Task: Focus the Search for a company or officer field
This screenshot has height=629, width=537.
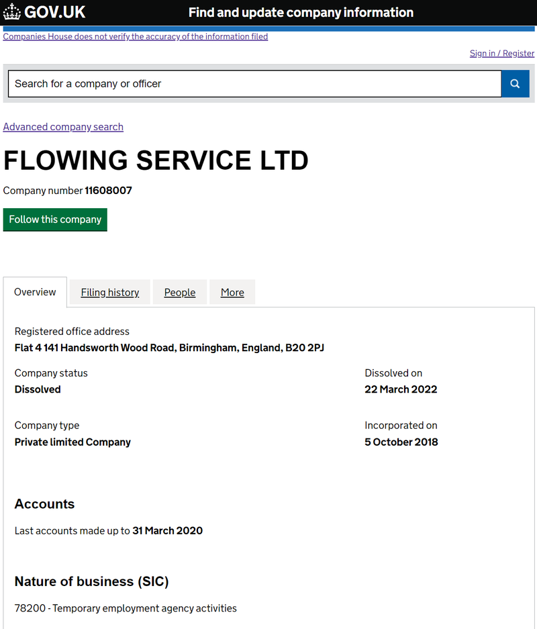Action: point(254,84)
